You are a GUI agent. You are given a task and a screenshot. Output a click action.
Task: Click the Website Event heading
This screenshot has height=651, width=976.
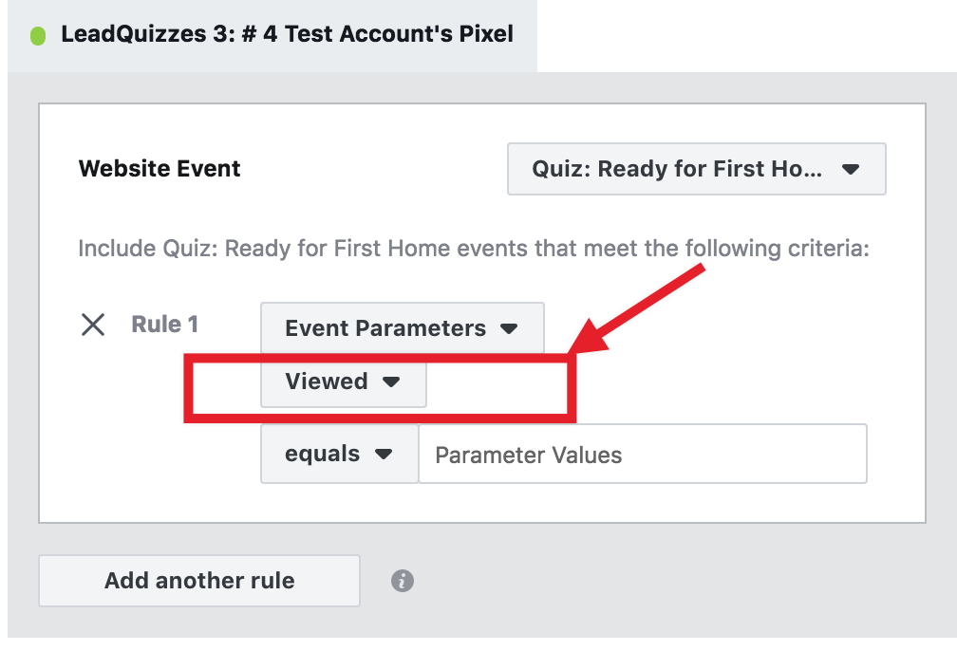pos(160,169)
